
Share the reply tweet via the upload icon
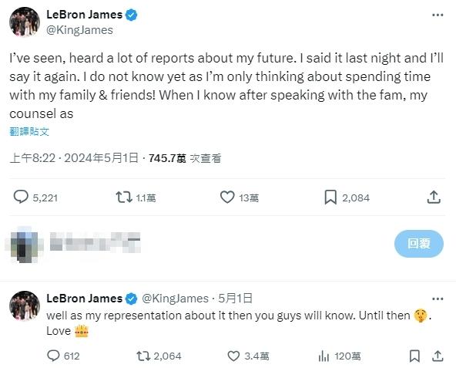point(438,356)
